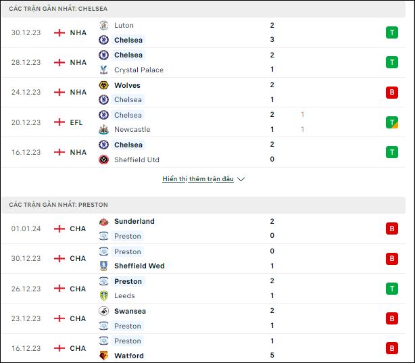The height and width of the screenshot is (363, 415).
Task: Click the Luton club crest icon
Action: pyautogui.click(x=104, y=26)
